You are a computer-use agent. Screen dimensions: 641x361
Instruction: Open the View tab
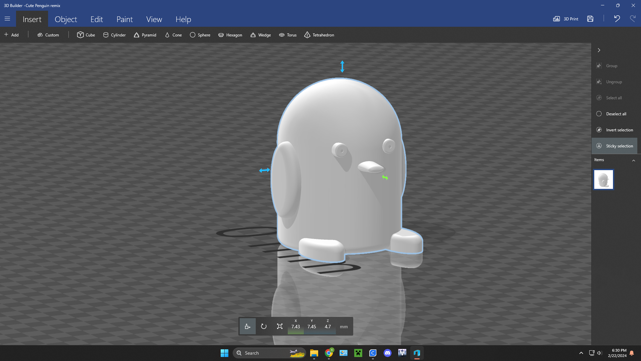(x=154, y=19)
